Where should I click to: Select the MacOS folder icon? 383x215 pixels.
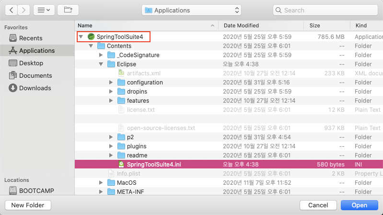pyautogui.click(x=111, y=183)
